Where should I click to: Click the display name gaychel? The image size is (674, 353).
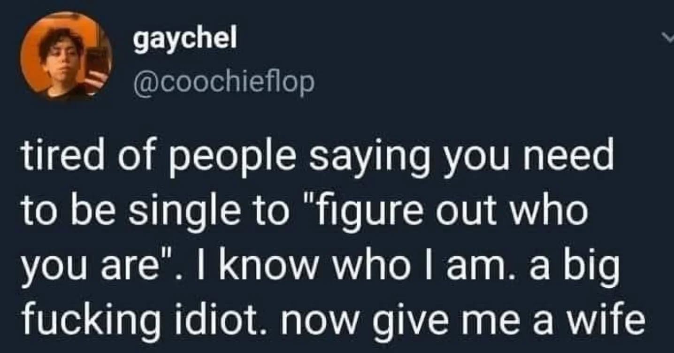[184, 40]
